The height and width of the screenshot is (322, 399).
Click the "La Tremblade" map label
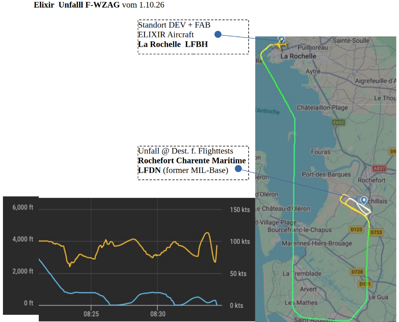[x=302, y=274]
